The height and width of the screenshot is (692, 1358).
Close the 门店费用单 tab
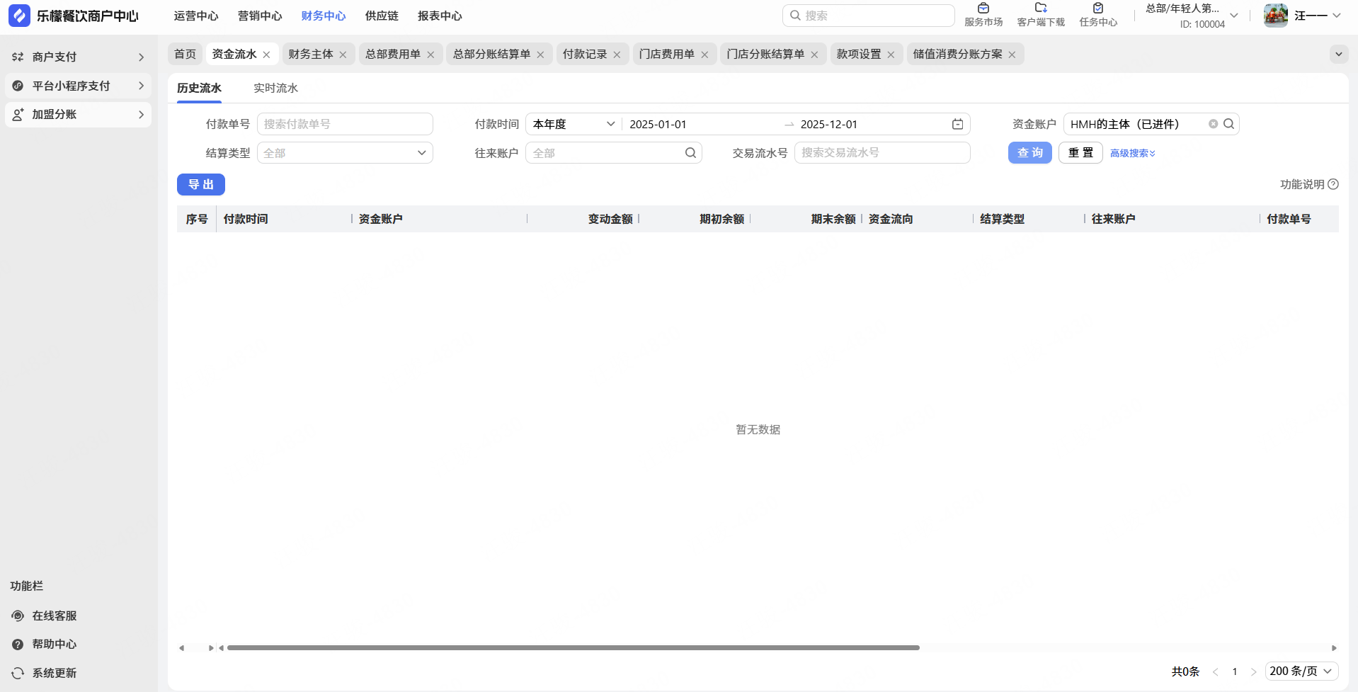pos(704,55)
